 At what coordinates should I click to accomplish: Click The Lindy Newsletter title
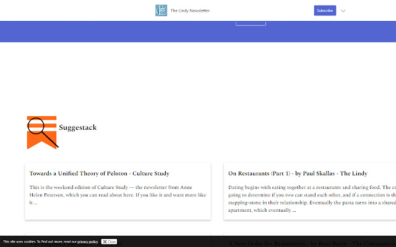[190, 10]
